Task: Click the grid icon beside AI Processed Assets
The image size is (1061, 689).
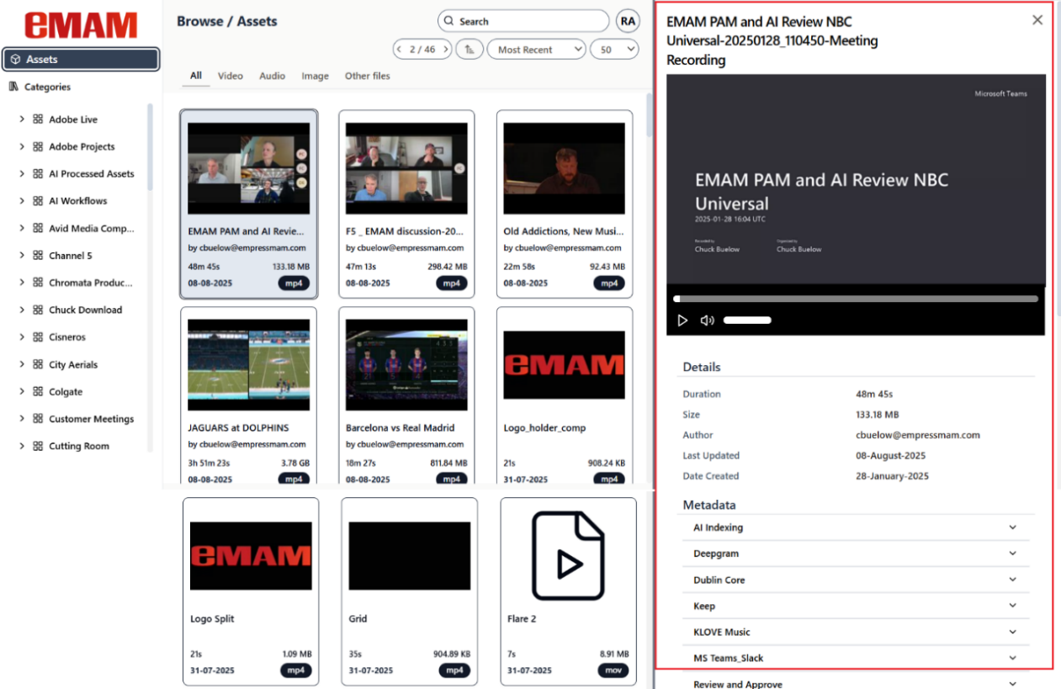Action: (38, 173)
